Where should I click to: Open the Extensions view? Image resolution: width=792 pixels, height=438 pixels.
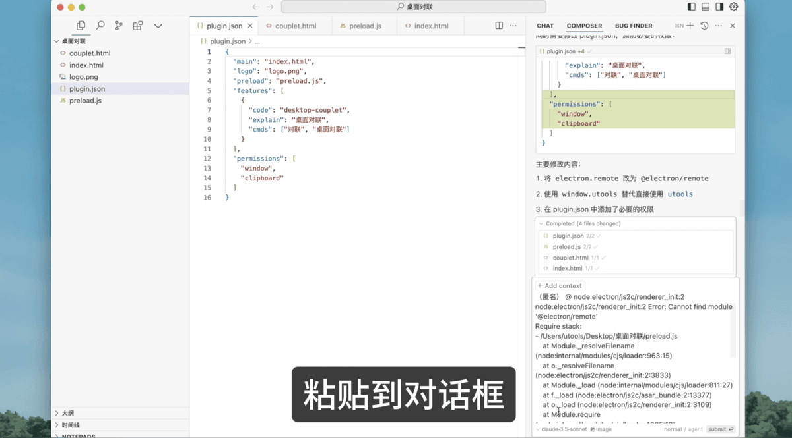point(137,26)
